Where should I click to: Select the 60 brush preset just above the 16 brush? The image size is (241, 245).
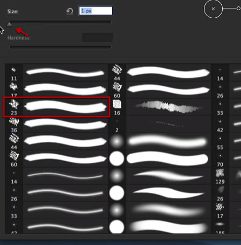pyautogui.click(x=159, y=90)
